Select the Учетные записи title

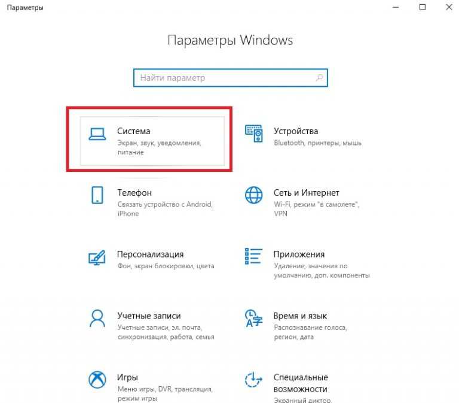pos(149,316)
